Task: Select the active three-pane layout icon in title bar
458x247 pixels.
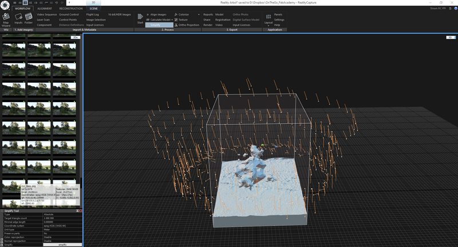Action: tap(25, 3)
